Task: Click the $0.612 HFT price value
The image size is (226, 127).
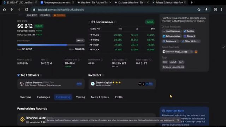Action: pos(25,26)
